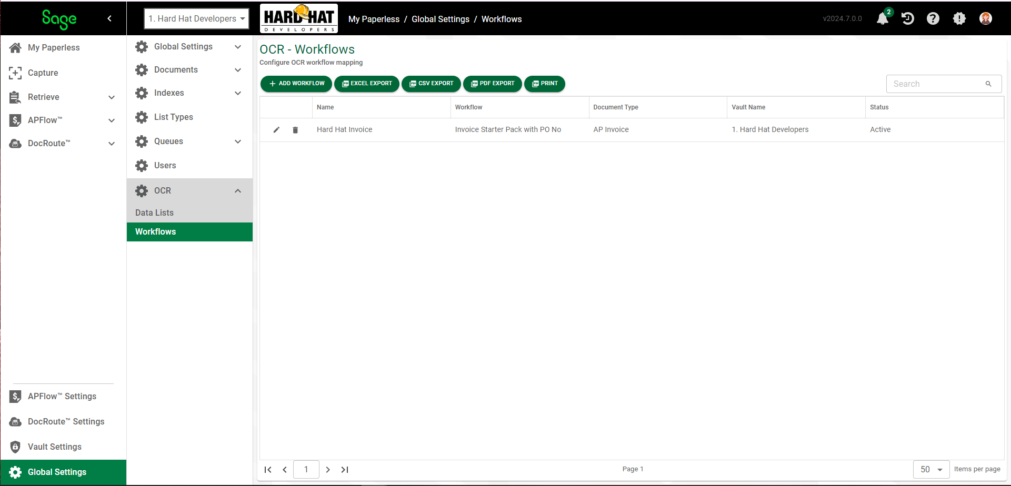
Task: Open the vault selector dropdown
Action: tap(197, 18)
